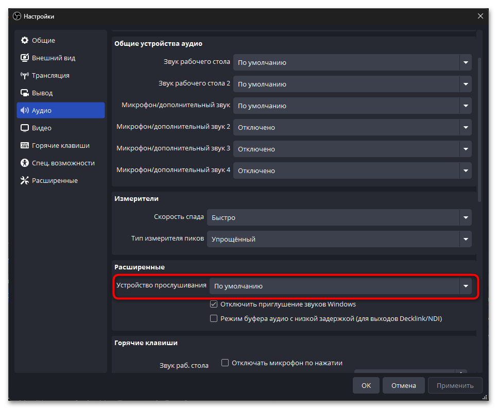
Task: Click the Расширенные heading above Устройство прослушивания
Action: pyautogui.click(x=140, y=267)
